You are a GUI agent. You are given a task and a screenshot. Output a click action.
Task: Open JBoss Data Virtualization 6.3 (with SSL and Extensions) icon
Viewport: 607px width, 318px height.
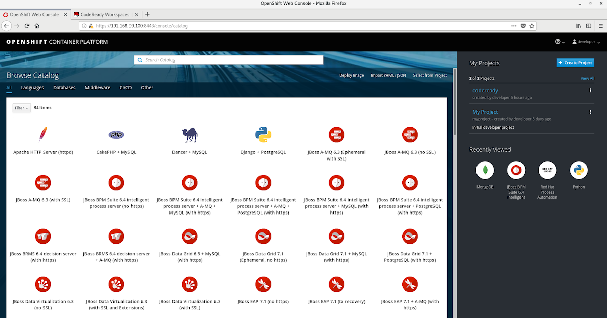pyautogui.click(x=116, y=284)
